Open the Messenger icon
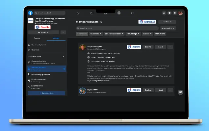This screenshot has width=209, height=131. 170,13
